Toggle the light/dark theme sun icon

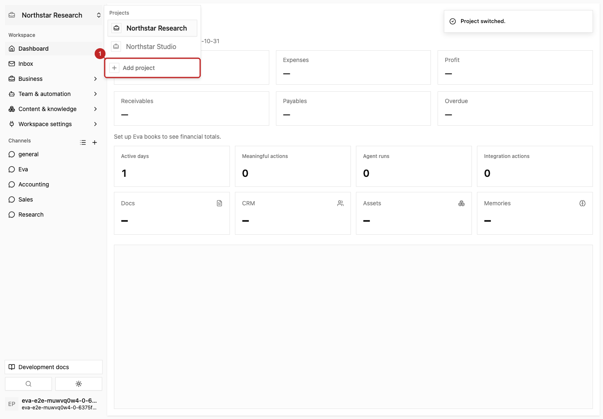coord(79,384)
